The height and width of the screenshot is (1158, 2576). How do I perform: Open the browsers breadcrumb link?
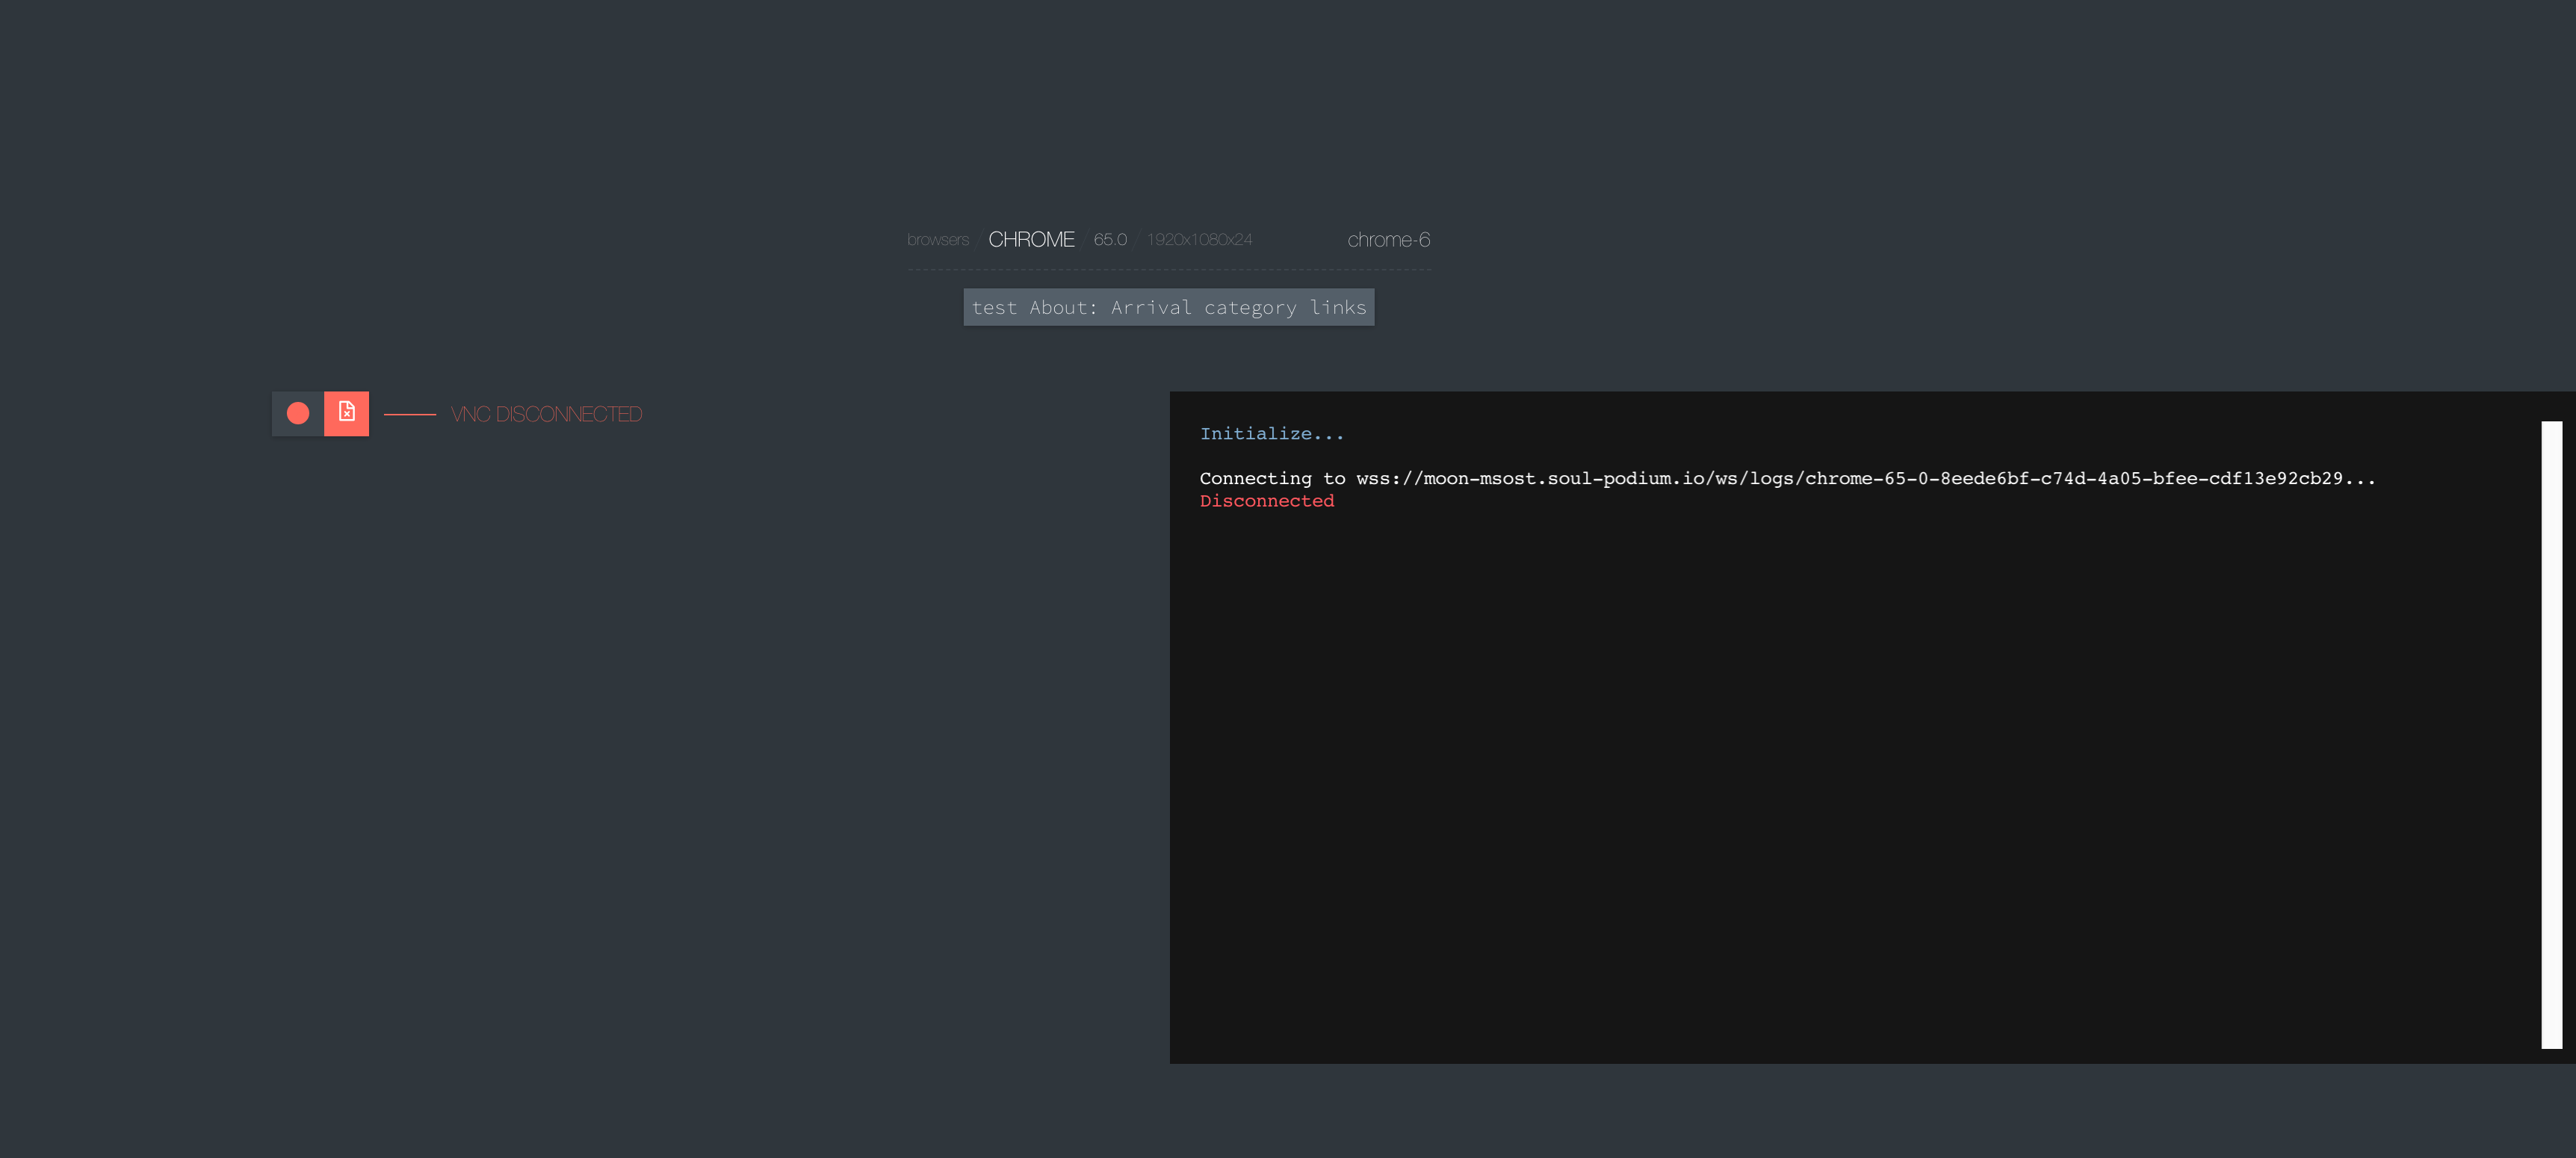tap(938, 240)
